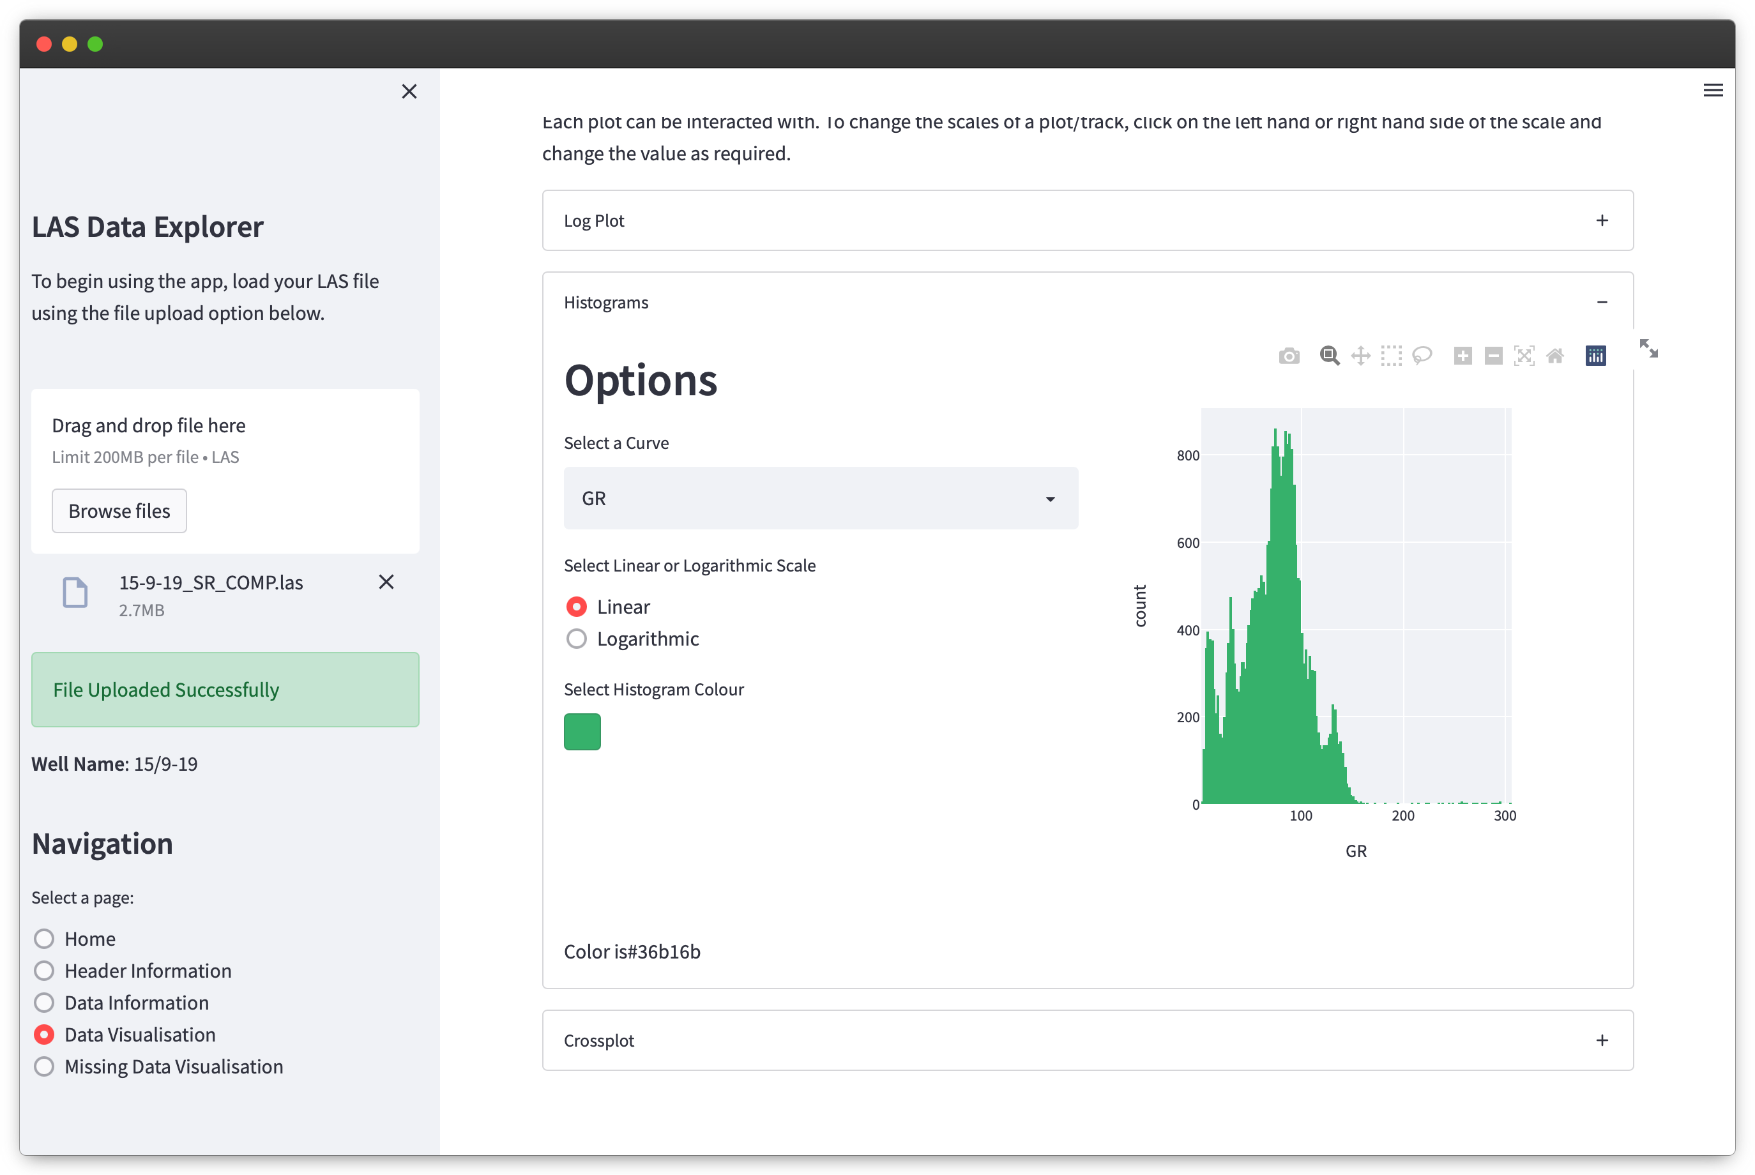Select the Linear scale radio button

[576, 606]
